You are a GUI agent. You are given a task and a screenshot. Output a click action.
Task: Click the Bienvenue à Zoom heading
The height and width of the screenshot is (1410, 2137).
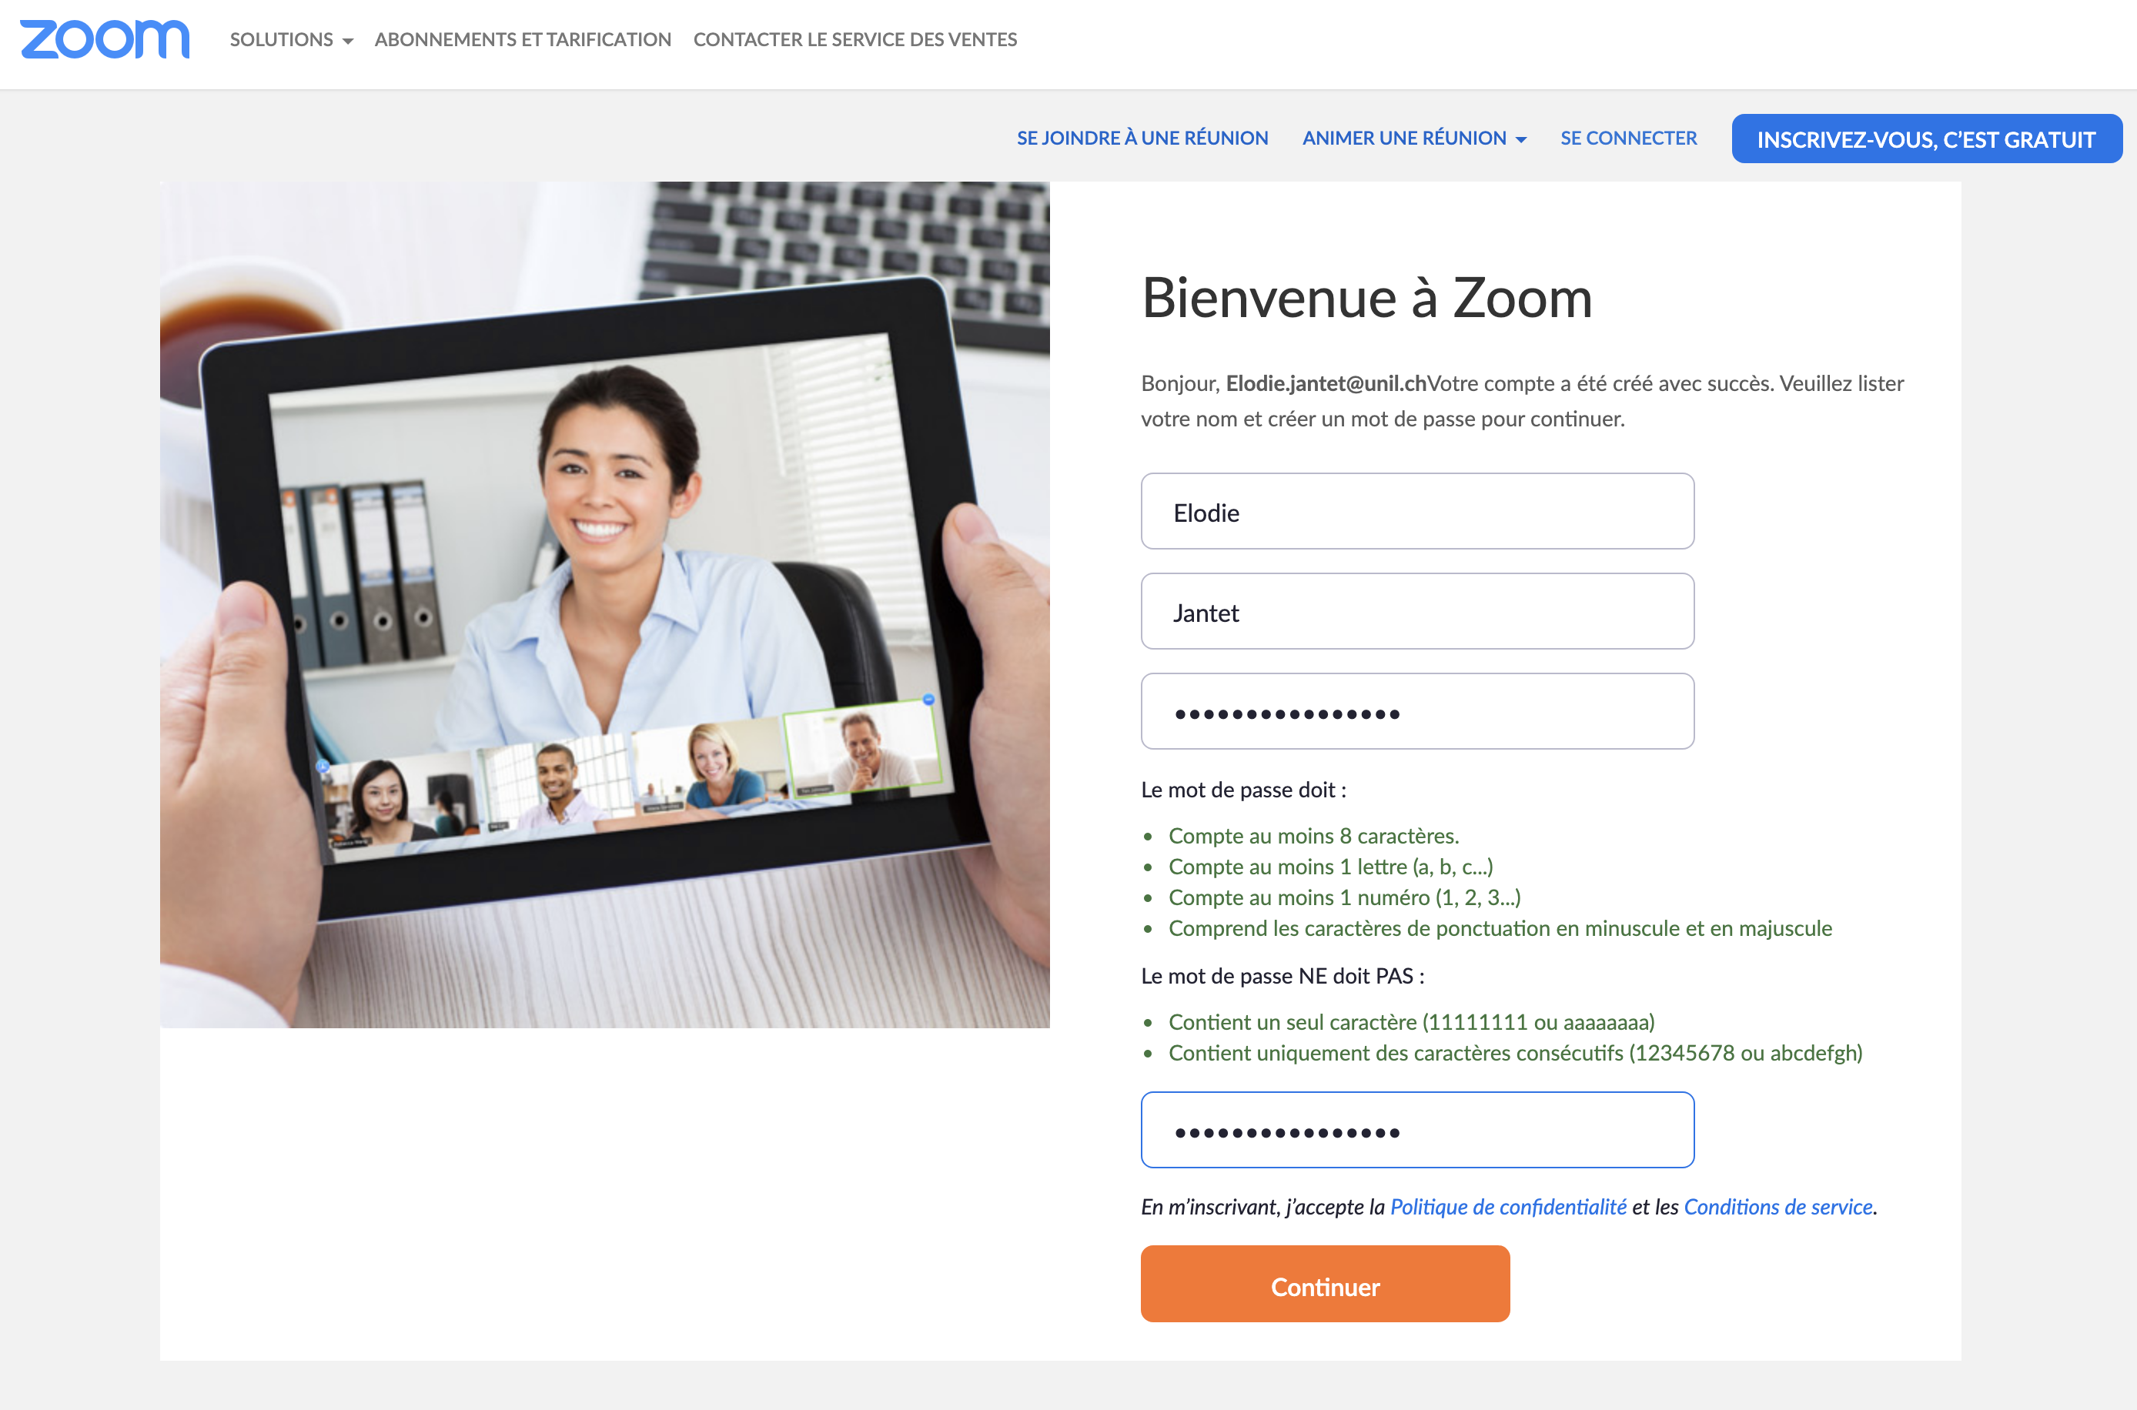point(1366,299)
